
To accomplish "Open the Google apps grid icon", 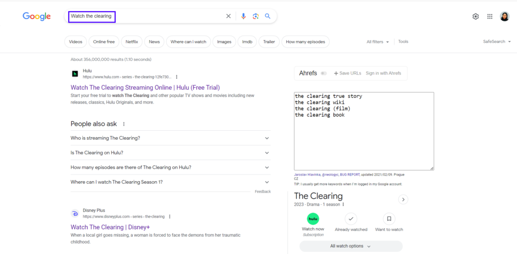I will (x=490, y=17).
